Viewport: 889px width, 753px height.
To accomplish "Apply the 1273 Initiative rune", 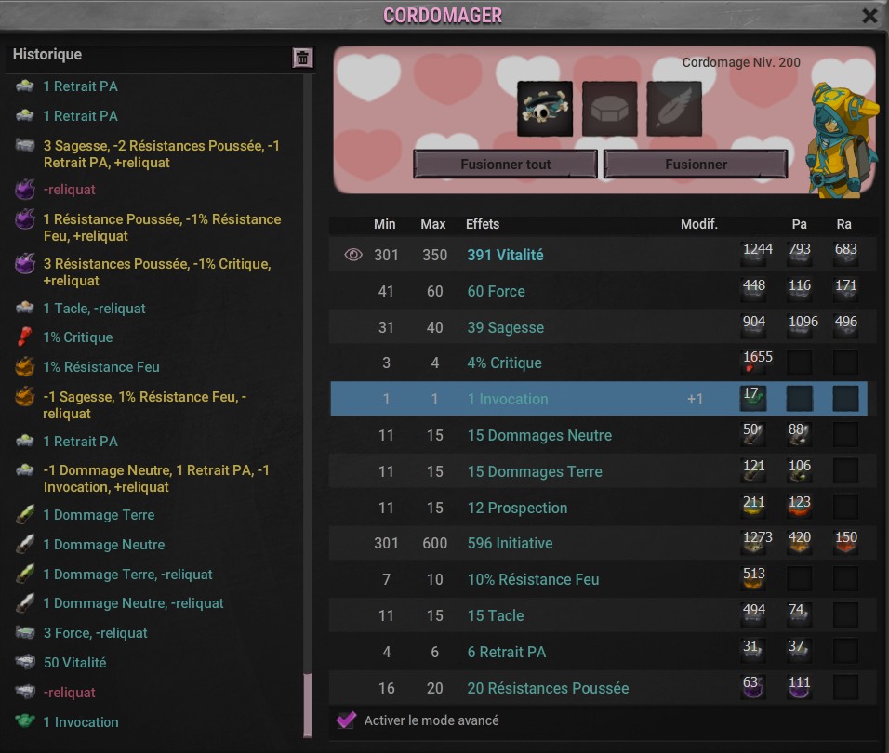I will (x=754, y=543).
